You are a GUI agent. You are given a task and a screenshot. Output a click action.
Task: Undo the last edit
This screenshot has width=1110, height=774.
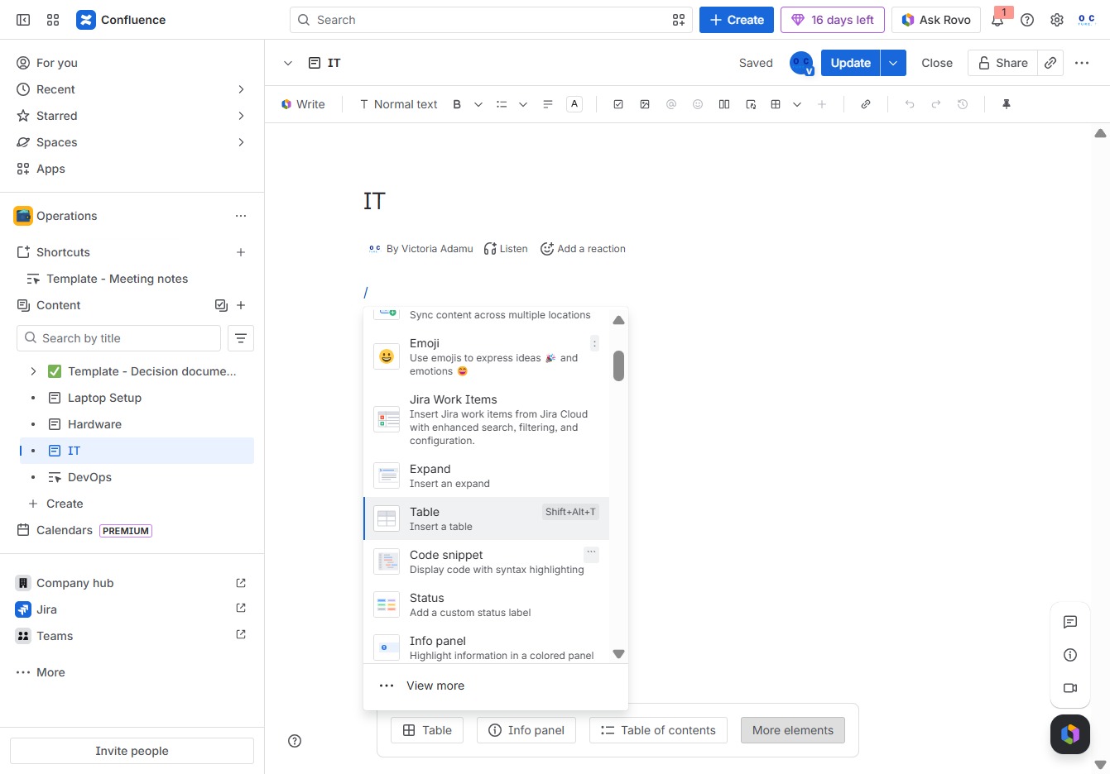[x=910, y=104]
